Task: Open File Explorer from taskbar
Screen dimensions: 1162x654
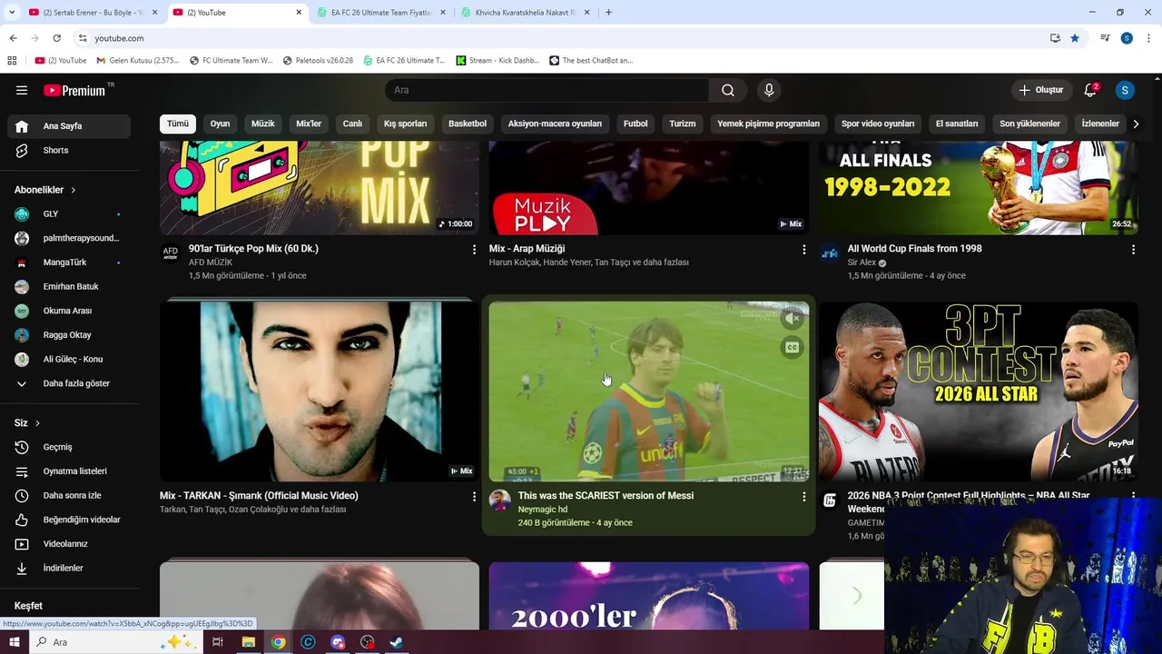Action: point(248,642)
